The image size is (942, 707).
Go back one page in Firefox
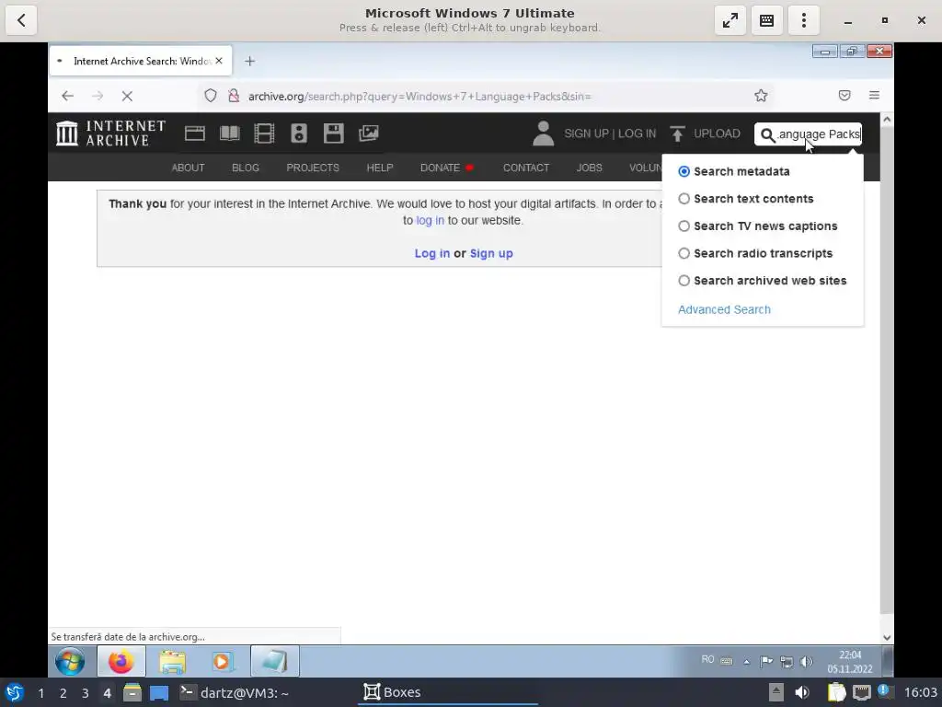[67, 96]
